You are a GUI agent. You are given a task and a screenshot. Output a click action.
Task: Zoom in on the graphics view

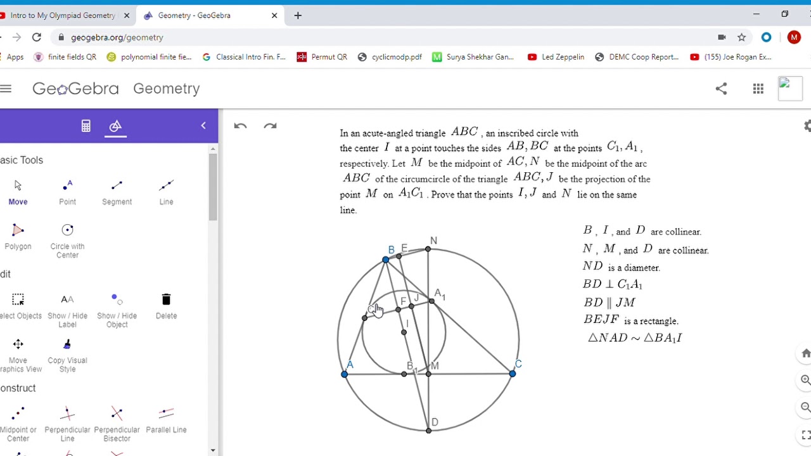coord(805,380)
